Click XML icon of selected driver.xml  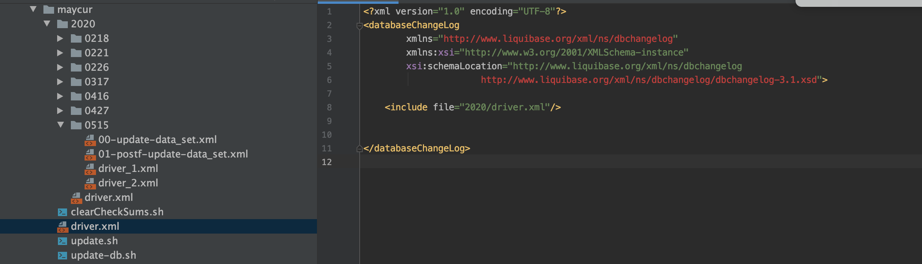[x=62, y=227]
